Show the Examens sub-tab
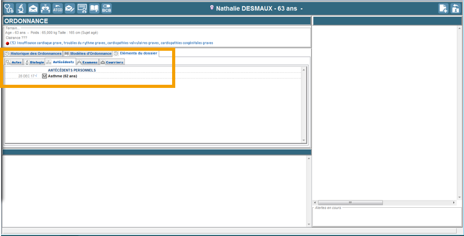 point(87,62)
